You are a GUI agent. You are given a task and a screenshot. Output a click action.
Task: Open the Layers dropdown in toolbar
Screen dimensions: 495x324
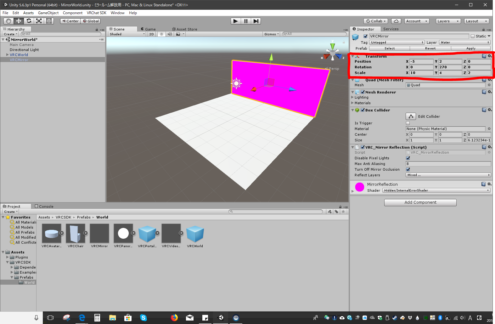(448, 21)
